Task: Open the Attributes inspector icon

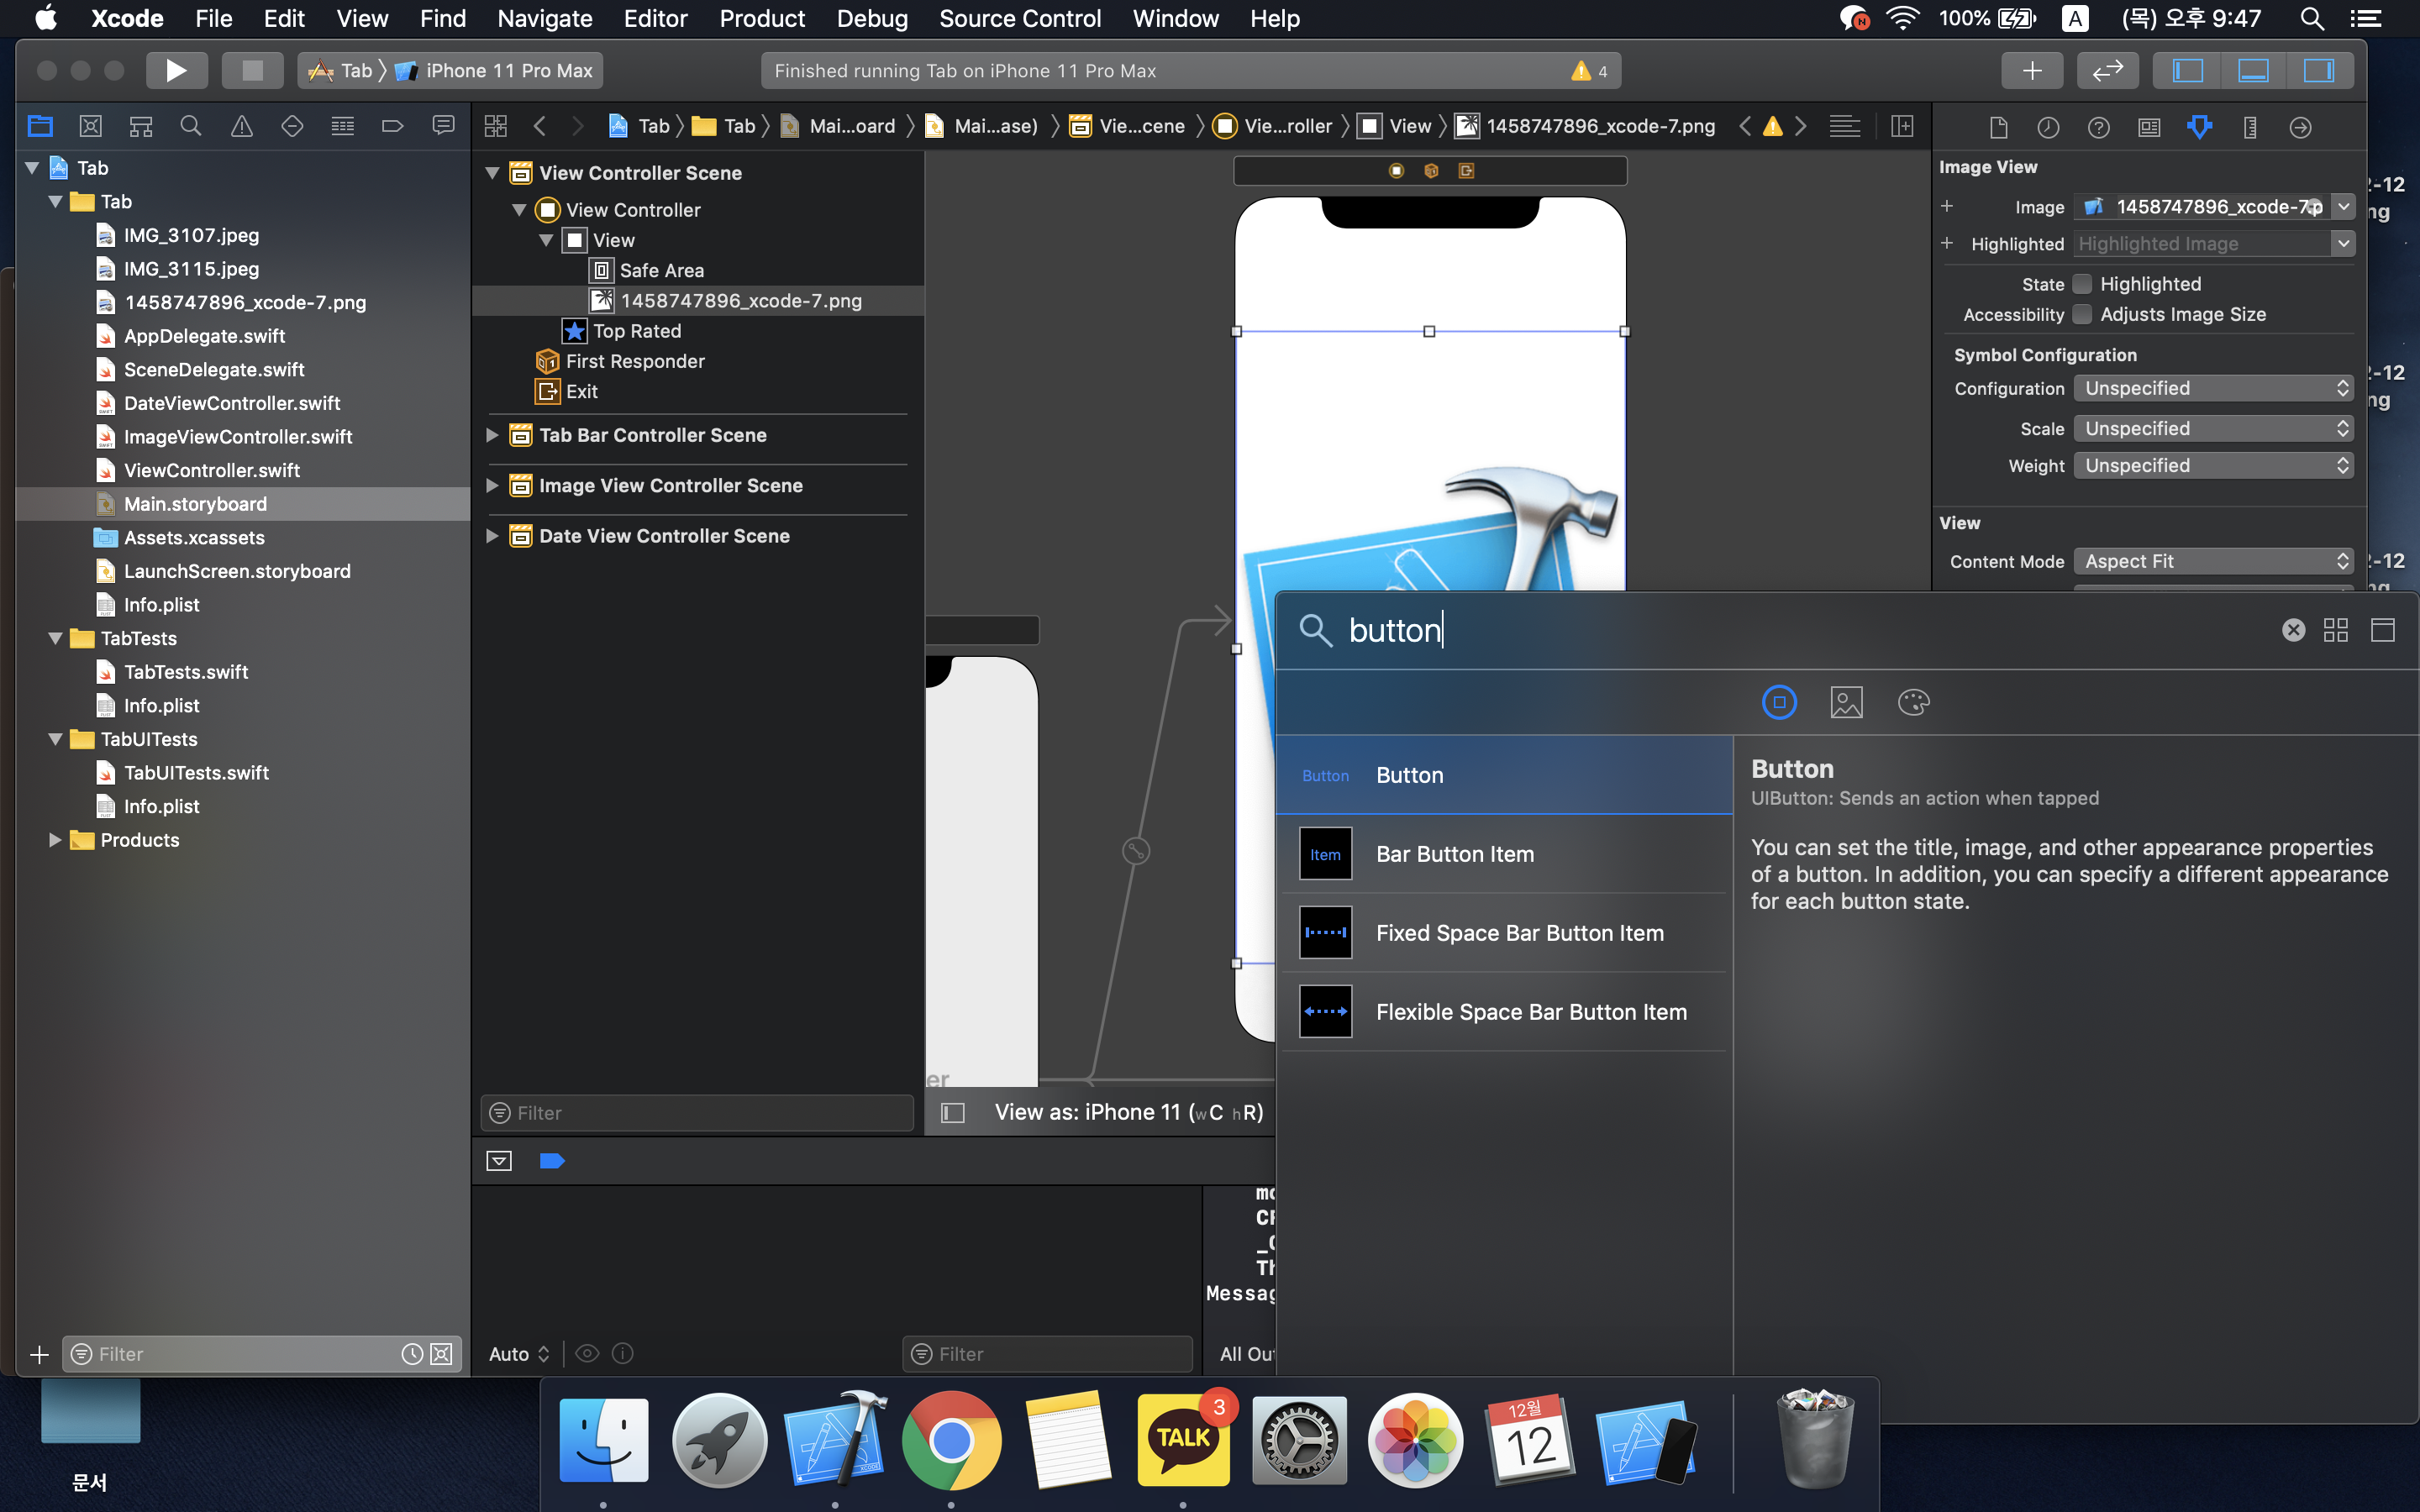Action: (2199, 127)
